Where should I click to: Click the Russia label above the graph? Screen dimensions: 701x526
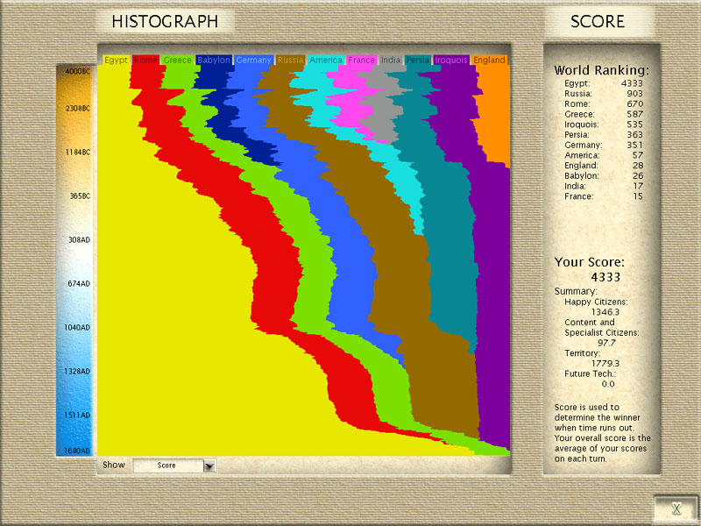coord(290,60)
